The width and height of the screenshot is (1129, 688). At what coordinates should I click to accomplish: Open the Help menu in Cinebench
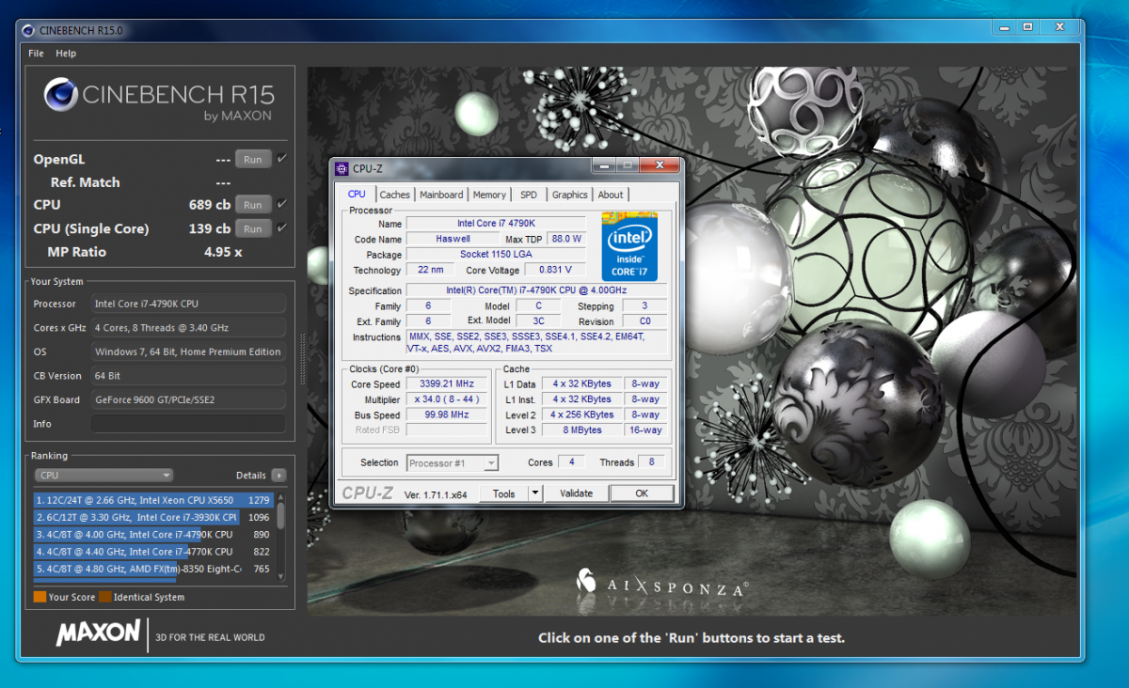coord(66,54)
